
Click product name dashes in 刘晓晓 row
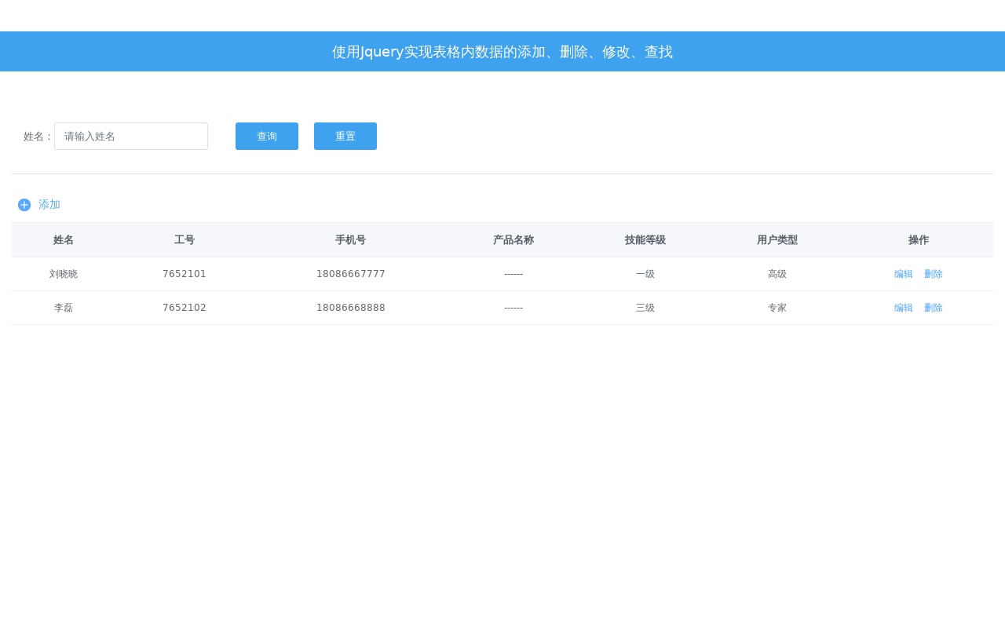(x=513, y=274)
